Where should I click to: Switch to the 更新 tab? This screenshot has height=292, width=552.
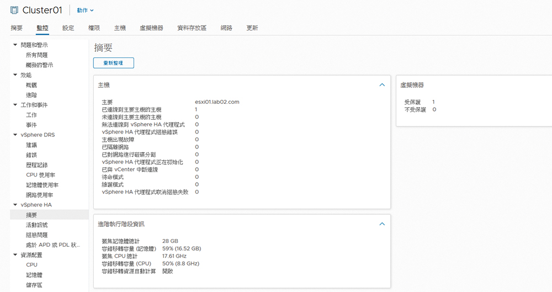pyautogui.click(x=252, y=28)
